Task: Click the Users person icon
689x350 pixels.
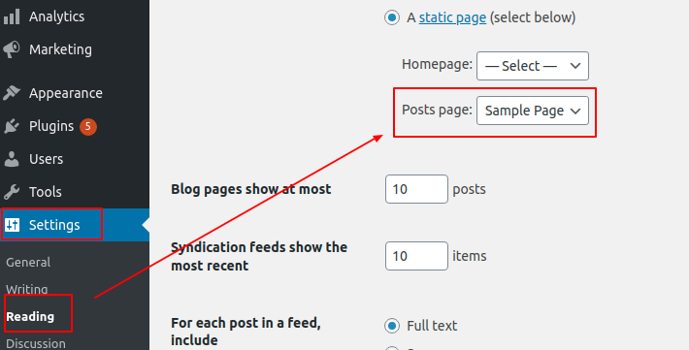Action: coord(12,159)
